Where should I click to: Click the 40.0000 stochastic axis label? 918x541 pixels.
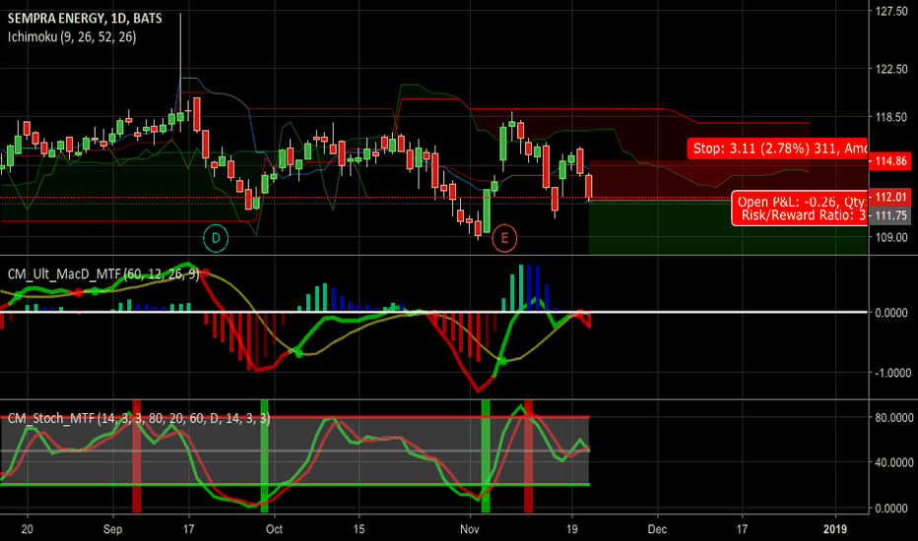click(x=893, y=462)
